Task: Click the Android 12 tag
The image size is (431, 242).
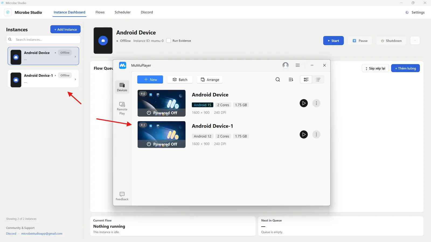Action: (x=203, y=136)
